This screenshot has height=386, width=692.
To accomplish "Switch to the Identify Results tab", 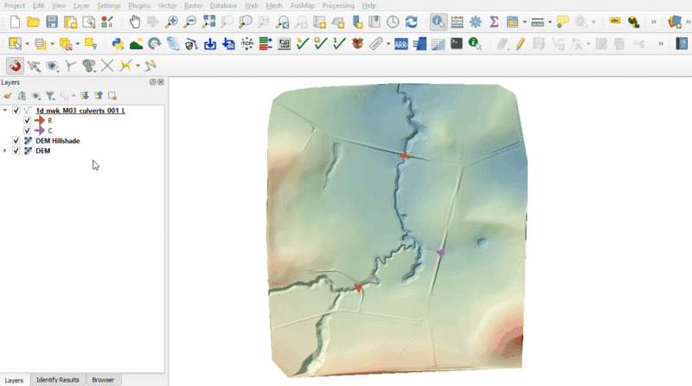I will (x=59, y=380).
